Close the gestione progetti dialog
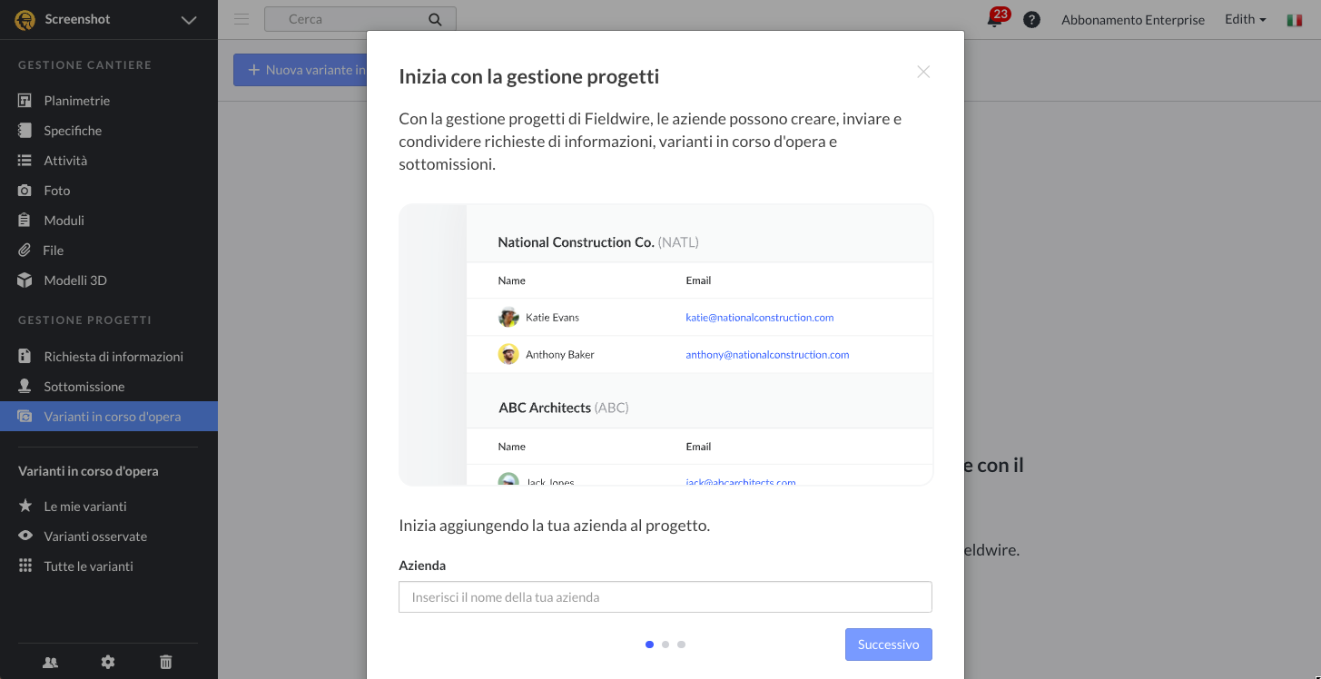This screenshot has height=679, width=1321. click(x=923, y=72)
